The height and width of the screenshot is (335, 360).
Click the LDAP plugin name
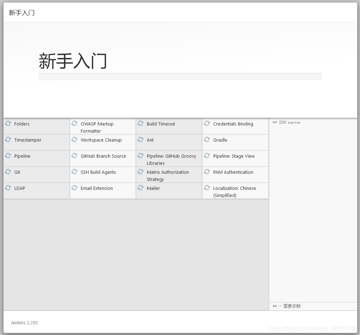coord(20,188)
